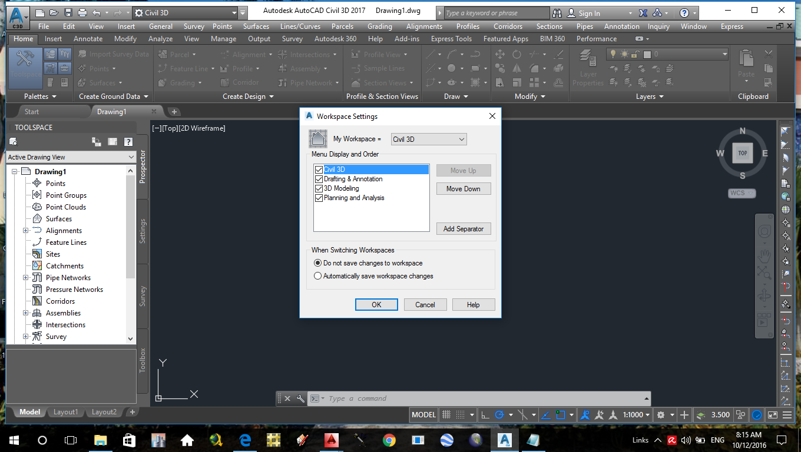Expand the Pipe Networks tree node
Image resolution: width=801 pixels, height=452 pixels.
pos(26,278)
